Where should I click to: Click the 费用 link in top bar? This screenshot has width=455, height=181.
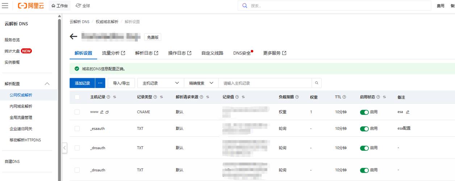click(441, 6)
